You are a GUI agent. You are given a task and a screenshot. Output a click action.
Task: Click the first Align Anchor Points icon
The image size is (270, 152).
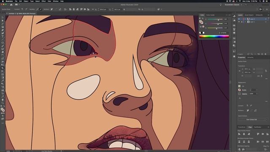(239, 134)
